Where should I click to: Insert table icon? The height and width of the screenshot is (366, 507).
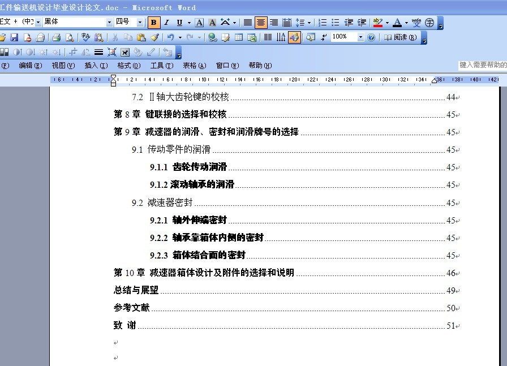(x=239, y=37)
